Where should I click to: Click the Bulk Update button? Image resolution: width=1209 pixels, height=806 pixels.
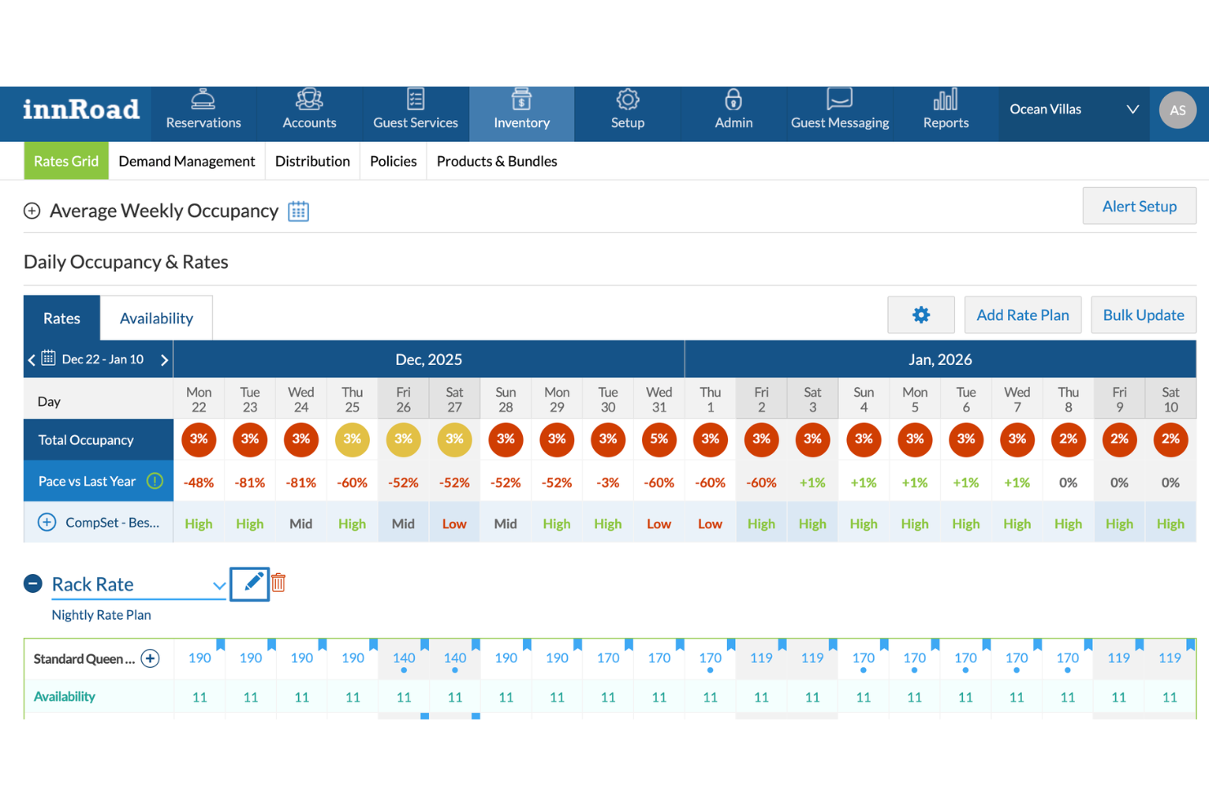(x=1143, y=315)
